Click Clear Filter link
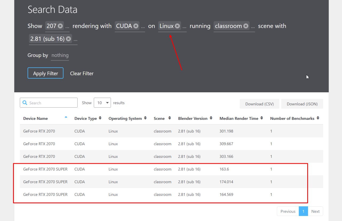 82,73
